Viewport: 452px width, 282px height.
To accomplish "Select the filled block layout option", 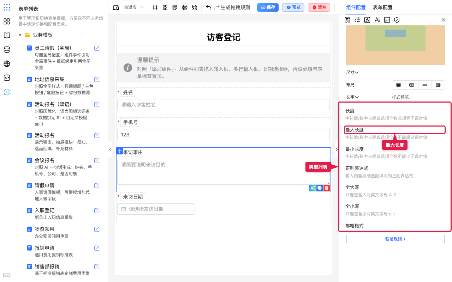I will tap(399, 85).
